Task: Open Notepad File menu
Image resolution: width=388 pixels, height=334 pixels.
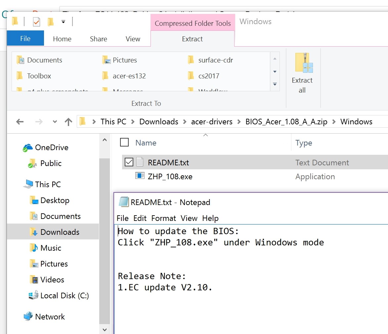Action: pyautogui.click(x=122, y=218)
